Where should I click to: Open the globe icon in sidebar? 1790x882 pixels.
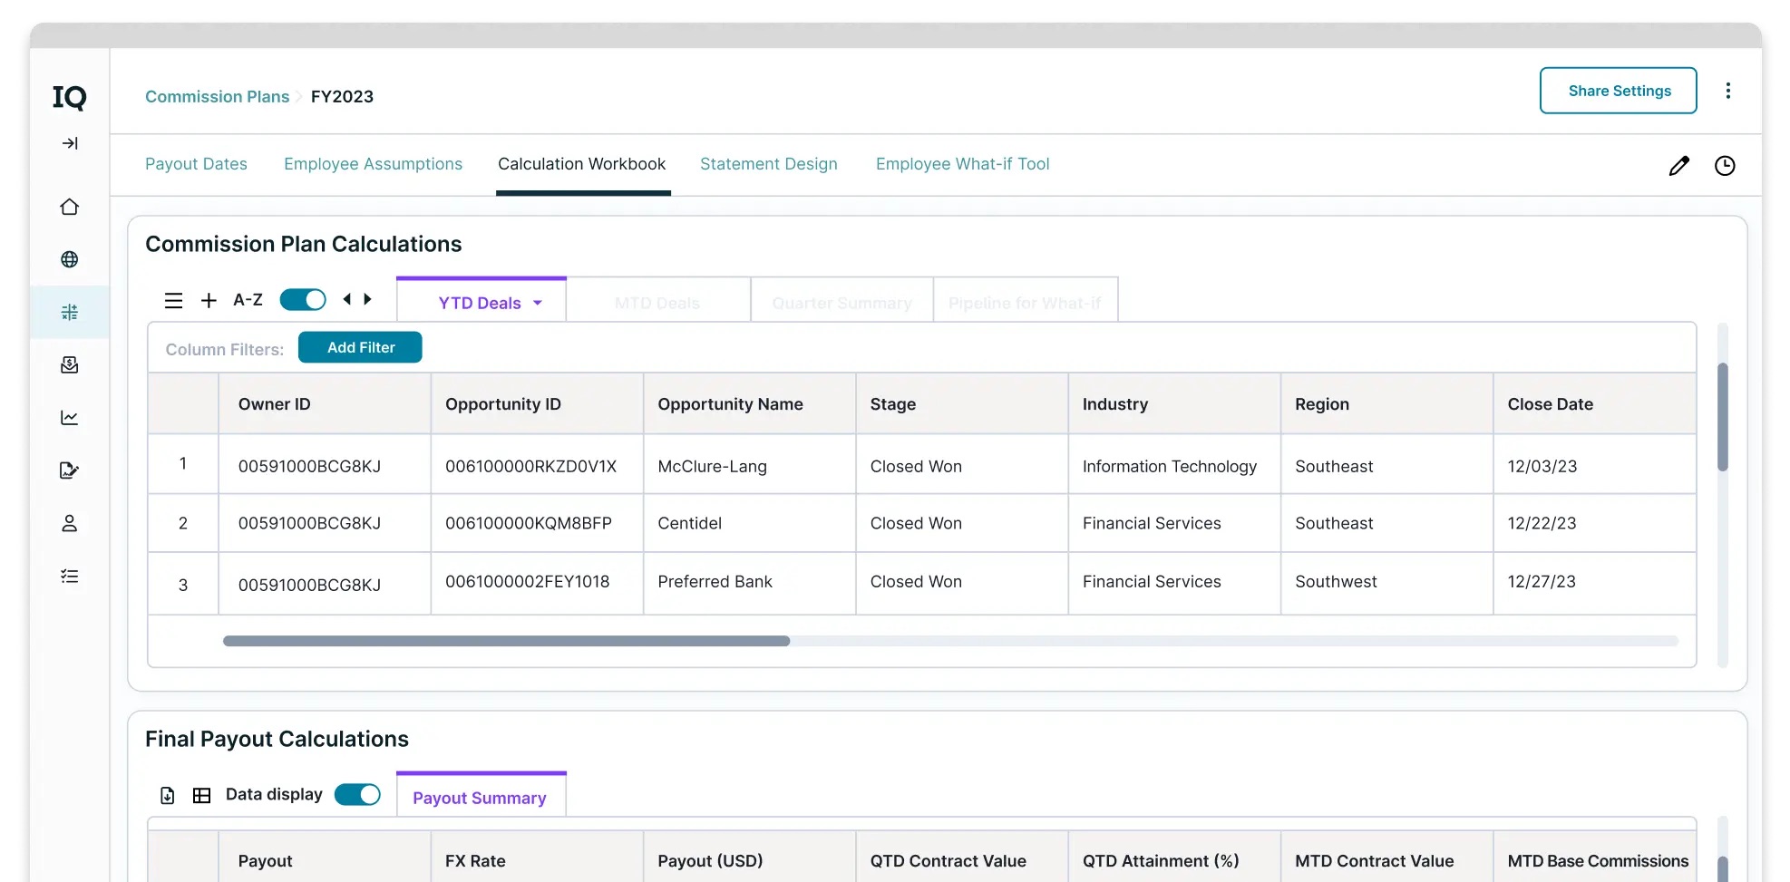coord(69,259)
